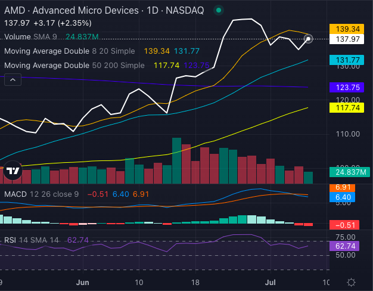Screen dimensions: 373x291
Task: Select the Moving Average Double 50 200 Simple legend
Action: click(74, 65)
